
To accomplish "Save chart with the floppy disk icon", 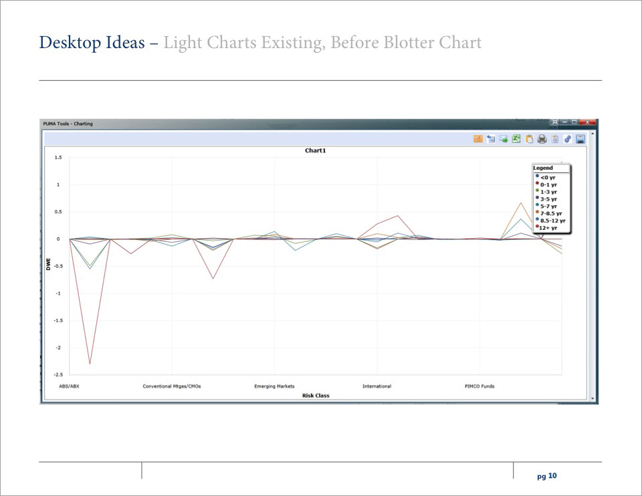I will pos(580,139).
